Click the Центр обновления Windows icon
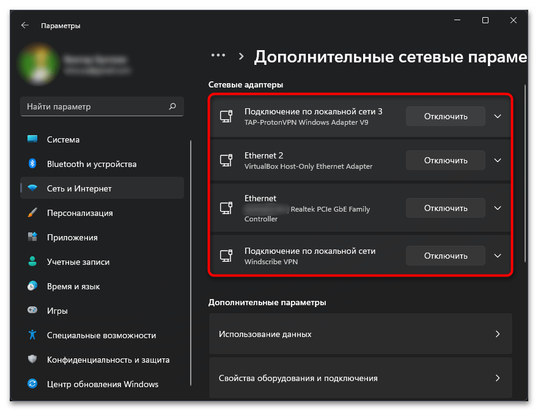The height and width of the screenshot is (411, 538). click(x=33, y=384)
